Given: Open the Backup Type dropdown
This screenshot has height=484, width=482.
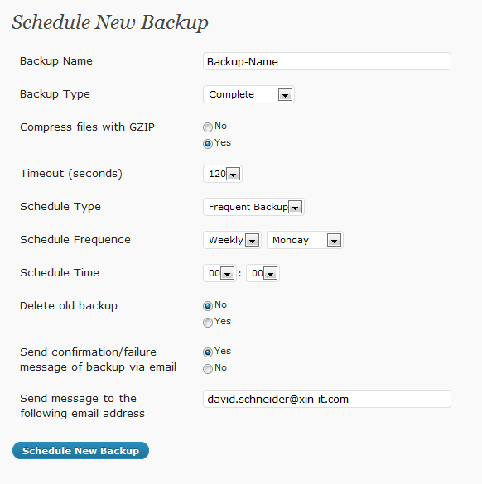Looking at the screenshot, I should (x=248, y=94).
